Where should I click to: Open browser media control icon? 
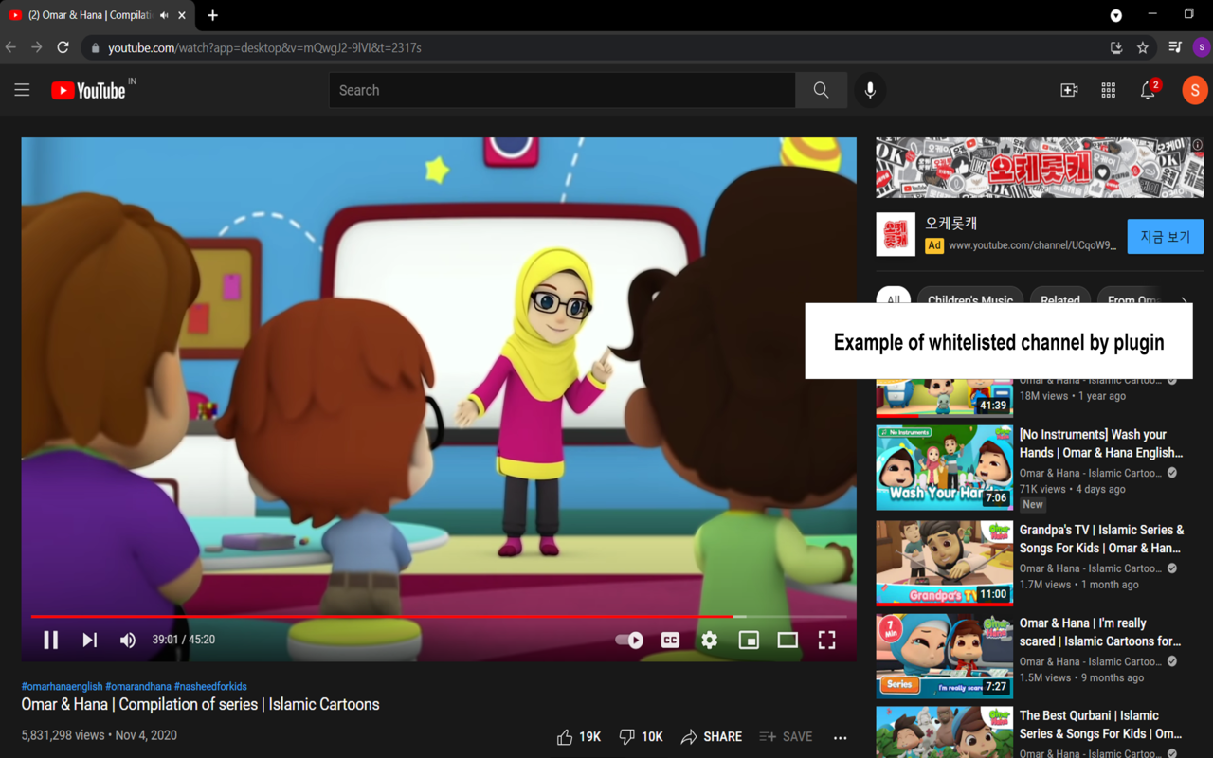pos(1175,47)
